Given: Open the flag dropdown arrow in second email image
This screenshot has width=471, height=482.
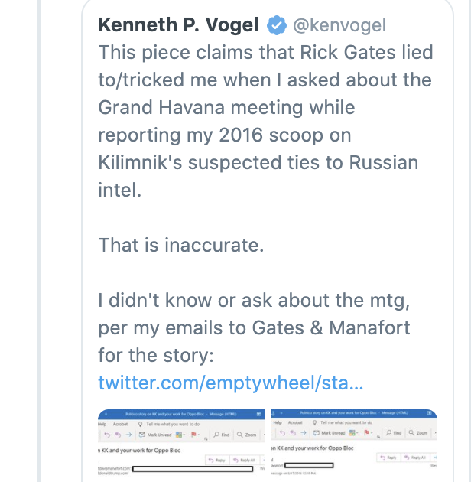Looking at the screenshot, I should pos(372,432).
